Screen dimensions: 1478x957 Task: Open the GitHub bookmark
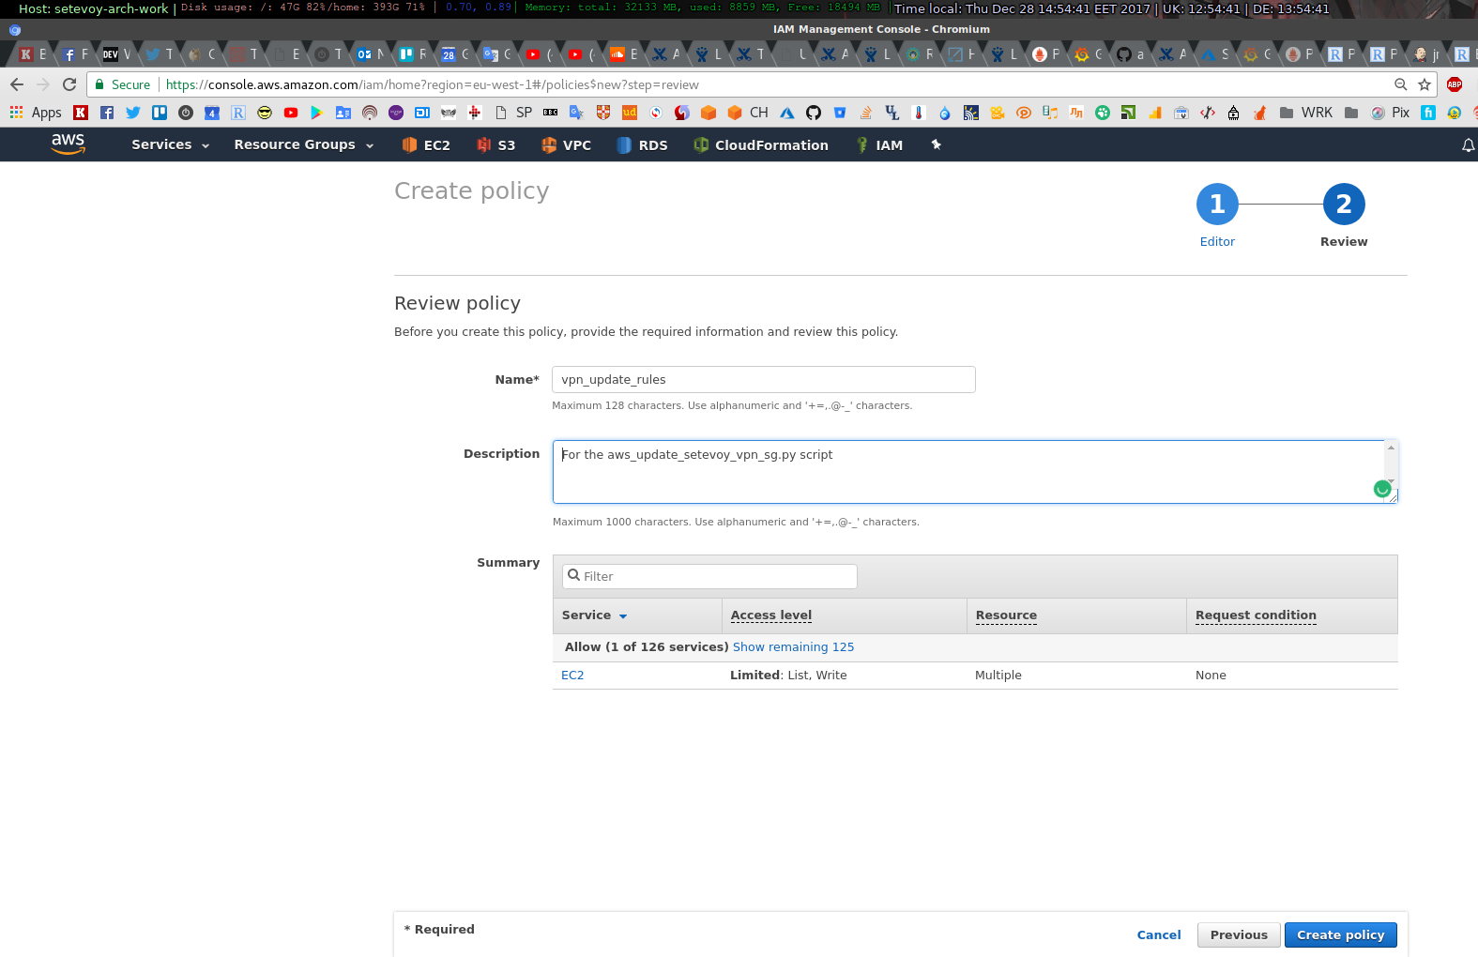pos(814,113)
